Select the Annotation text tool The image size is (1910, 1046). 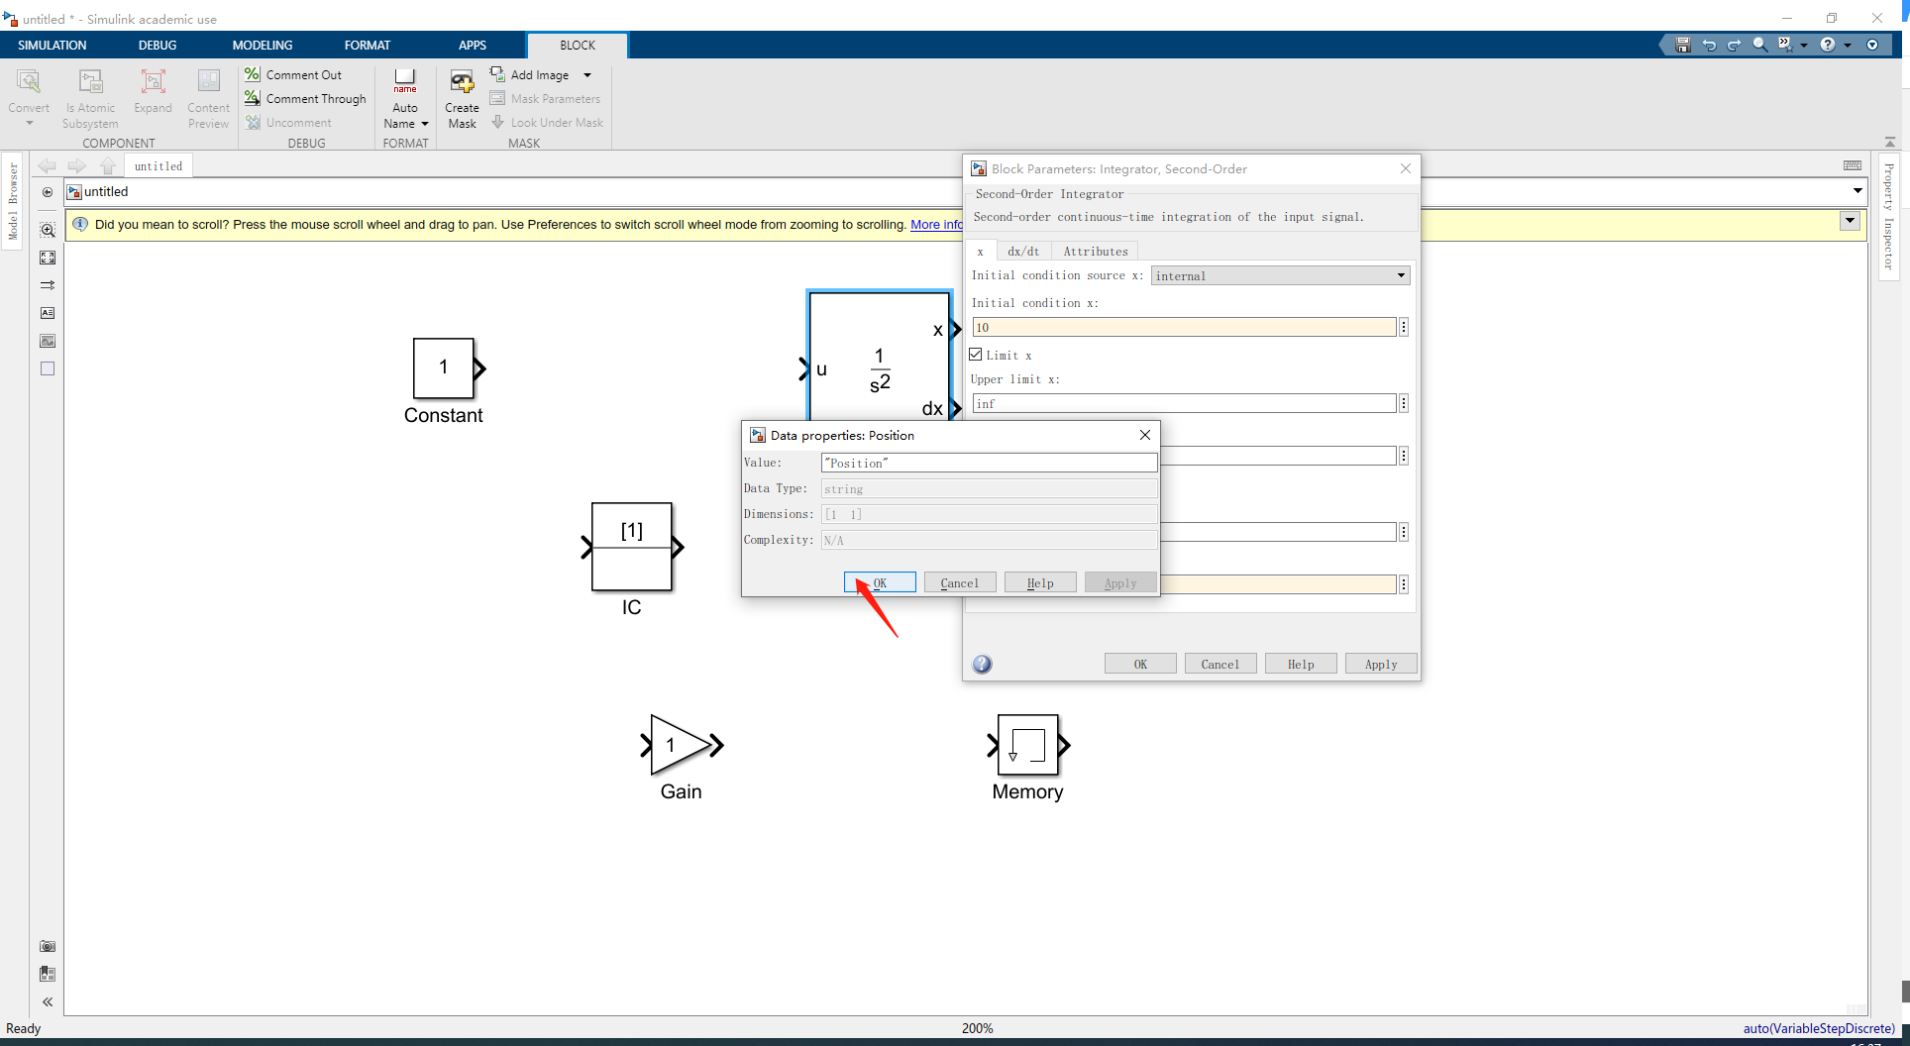click(x=48, y=313)
